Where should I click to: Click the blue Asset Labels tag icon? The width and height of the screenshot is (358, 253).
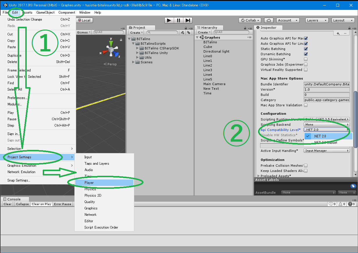[353, 186]
